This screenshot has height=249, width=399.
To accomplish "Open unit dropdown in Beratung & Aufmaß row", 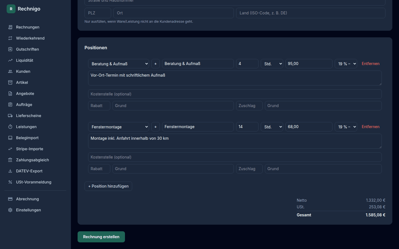I will pyautogui.click(x=272, y=64).
